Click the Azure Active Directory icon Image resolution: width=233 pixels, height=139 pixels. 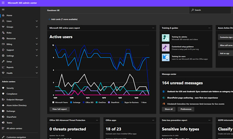click(3, 105)
